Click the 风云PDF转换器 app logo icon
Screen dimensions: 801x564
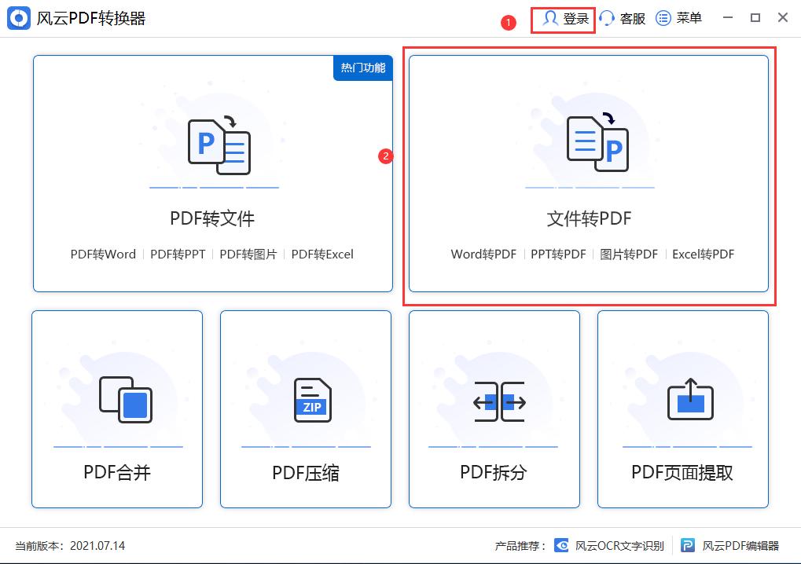18,17
